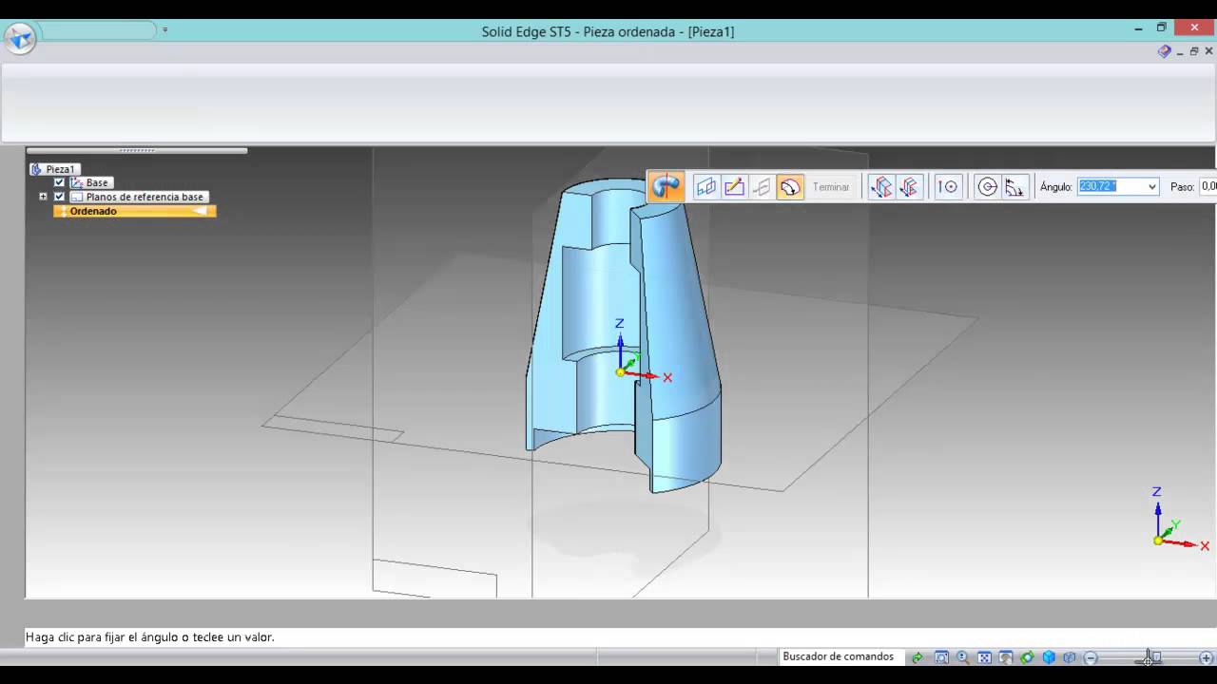Select the Ordenado bar in PathFinder
Screen dimensions: 1217x684
(x=135, y=211)
